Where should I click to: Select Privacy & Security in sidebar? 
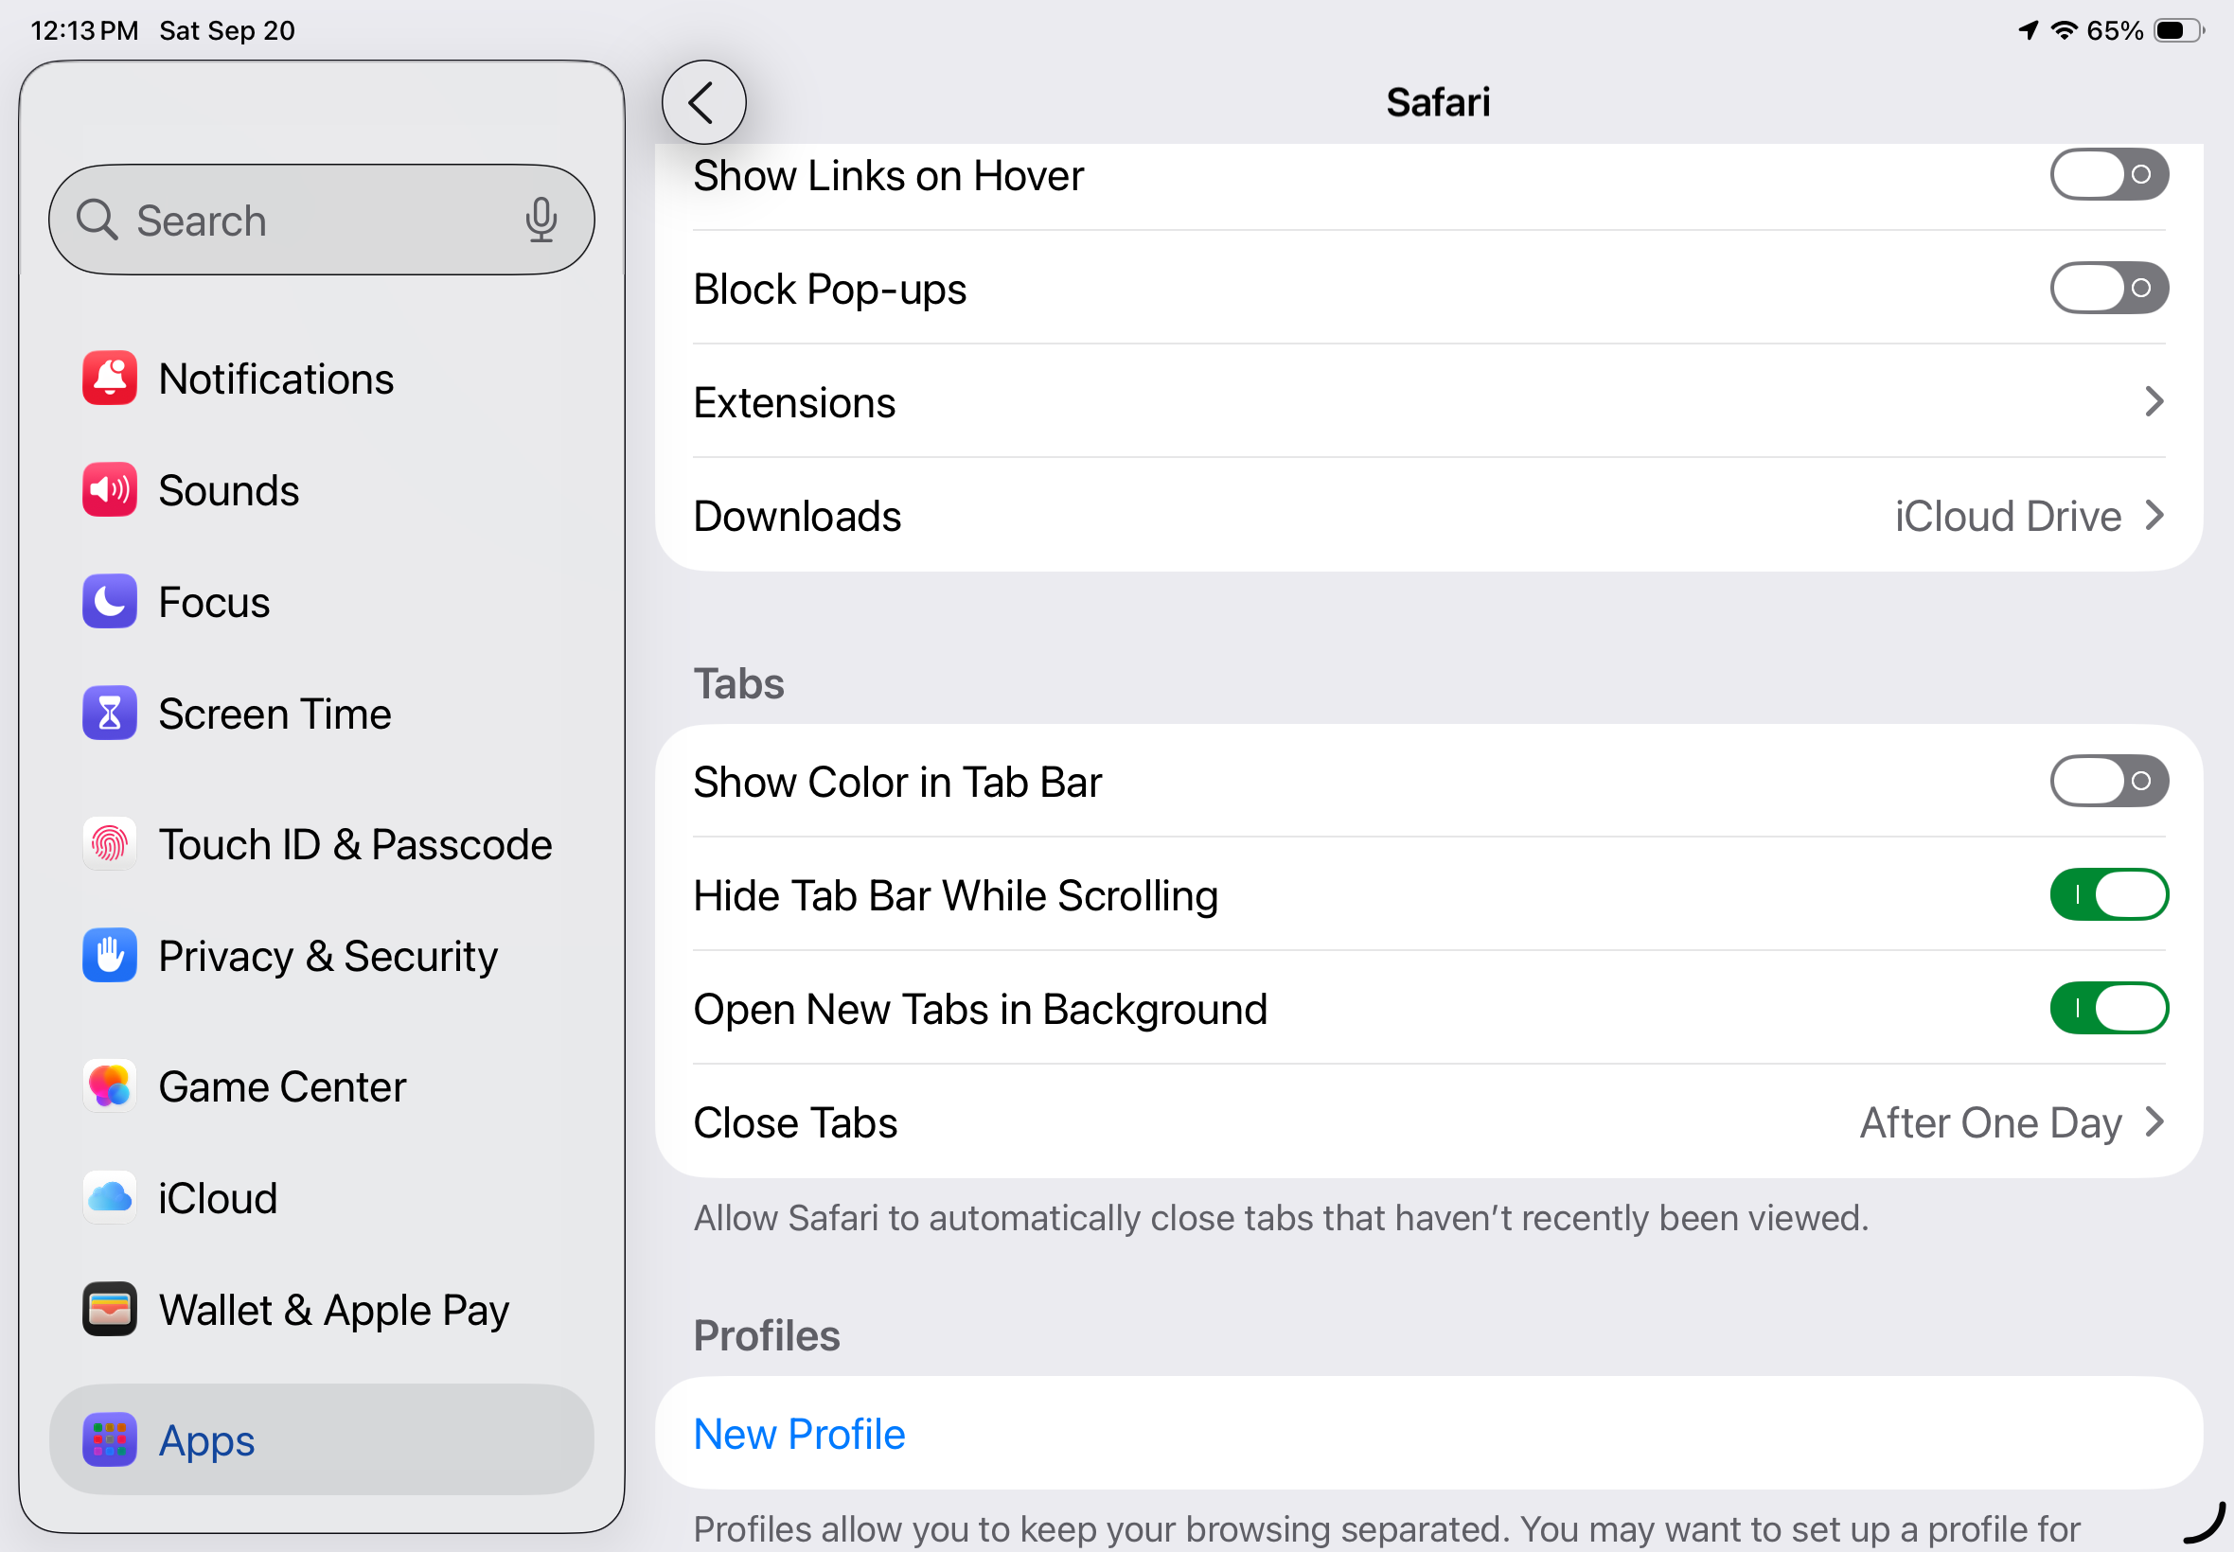pos(327,956)
